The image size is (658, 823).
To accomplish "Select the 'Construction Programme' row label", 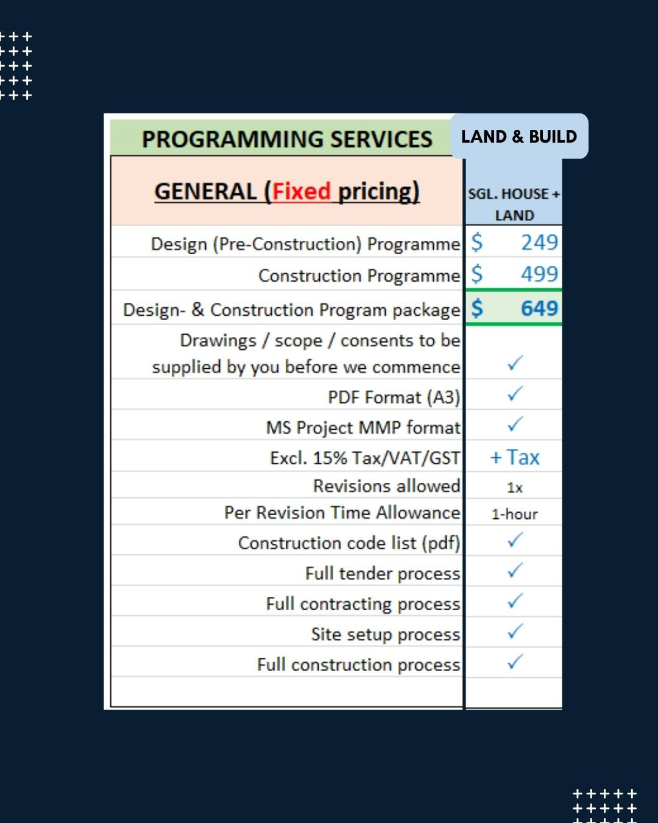I will tap(359, 276).
